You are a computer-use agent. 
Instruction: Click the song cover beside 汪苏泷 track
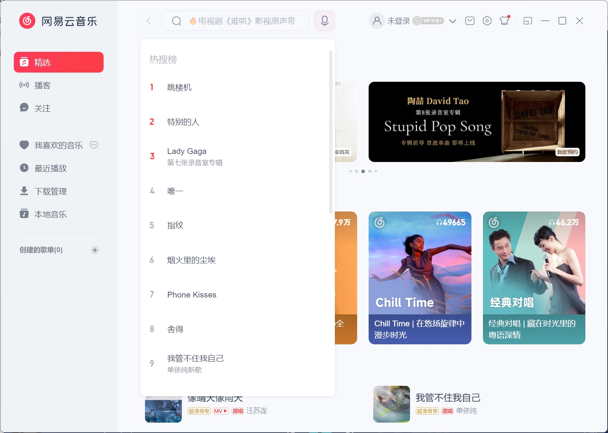pyautogui.click(x=163, y=409)
